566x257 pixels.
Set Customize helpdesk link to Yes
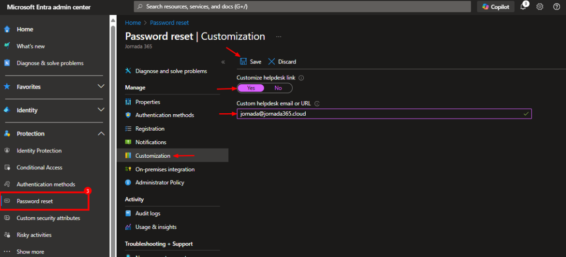(251, 88)
